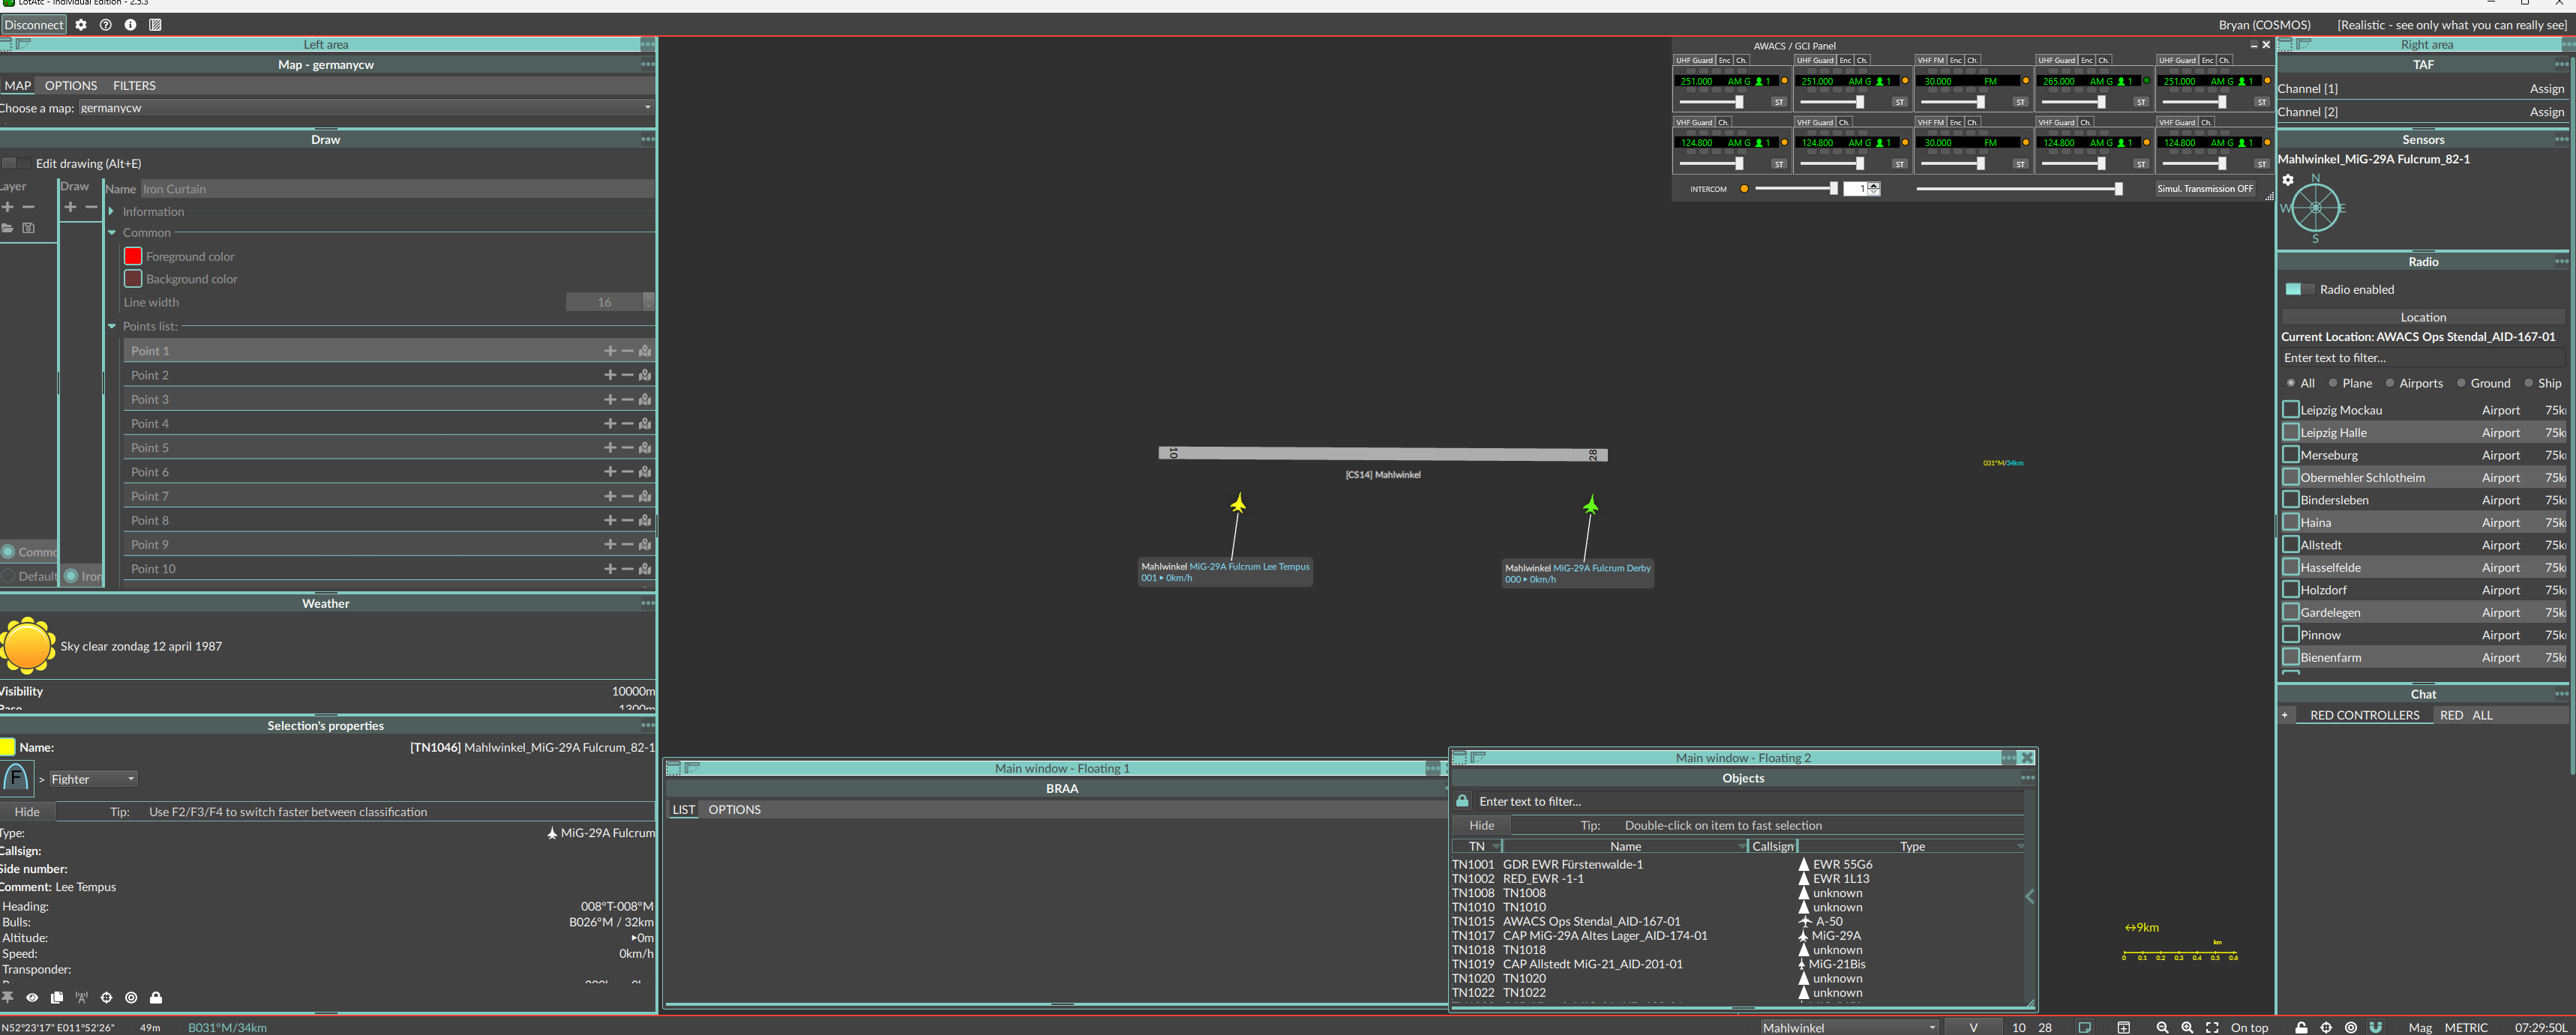The height and width of the screenshot is (1035, 2576).
Task: Click the Disconnect button
Action: (x=34, y=25)
